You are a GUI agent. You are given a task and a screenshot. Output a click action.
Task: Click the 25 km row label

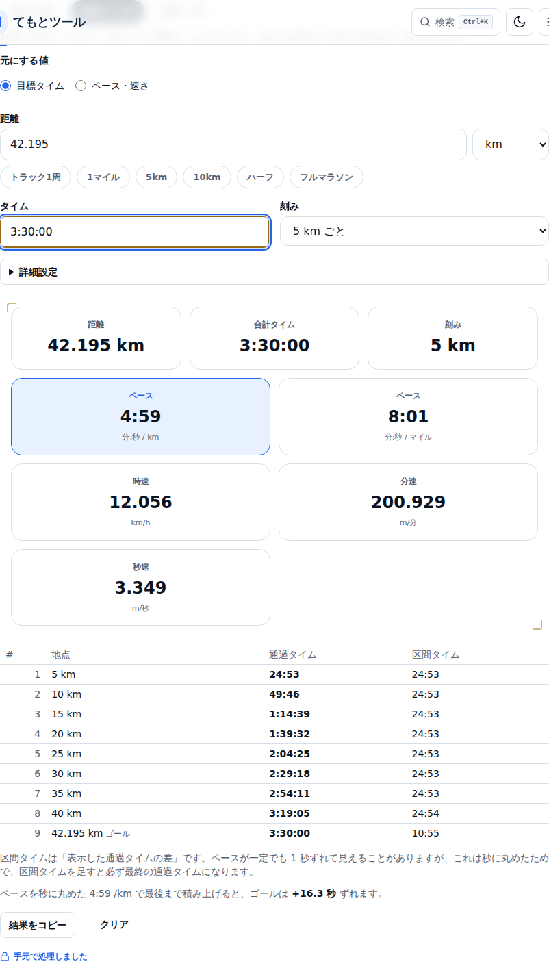[66, 754]
